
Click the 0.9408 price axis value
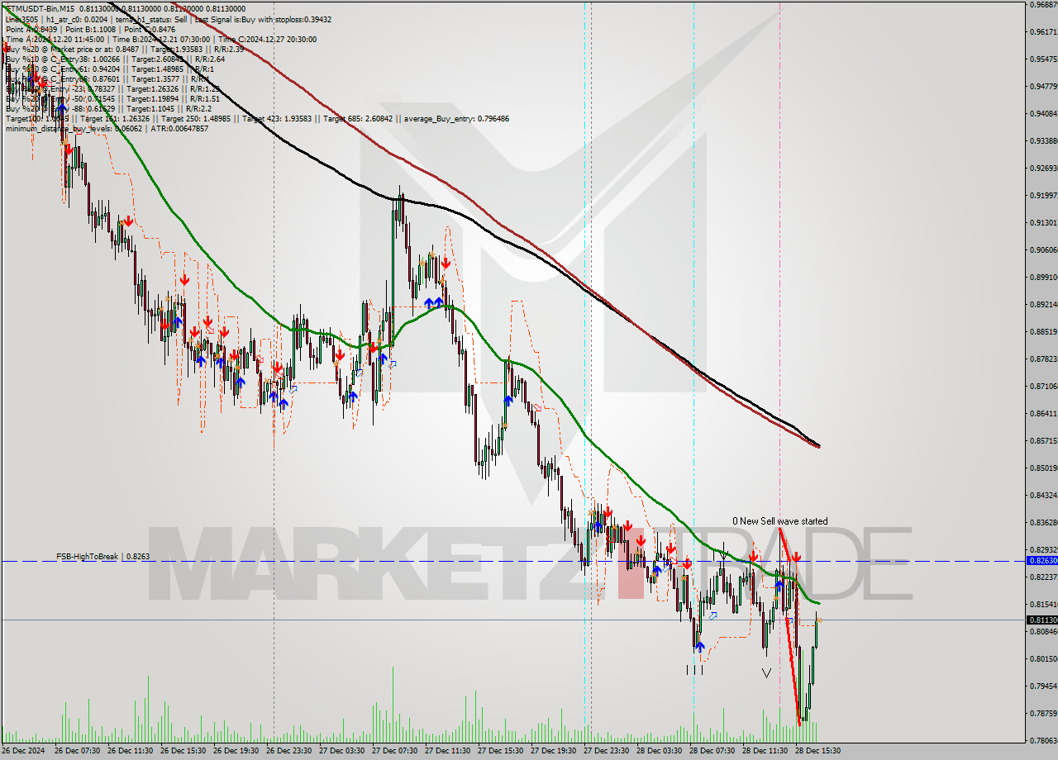click(1042, 113)
